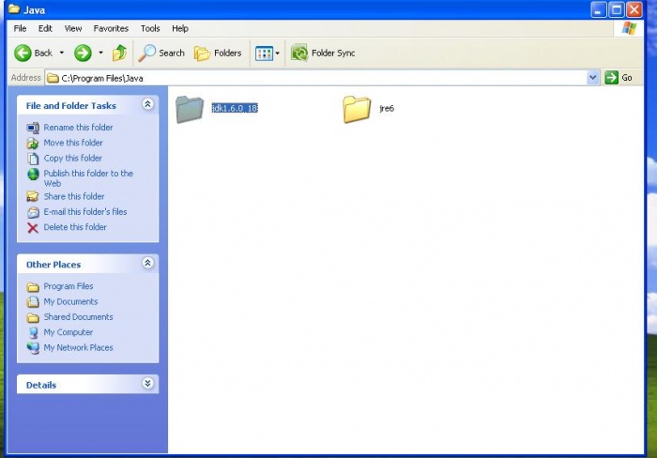Click the Share this folder link
657x458 pixels.
point(74,196)
